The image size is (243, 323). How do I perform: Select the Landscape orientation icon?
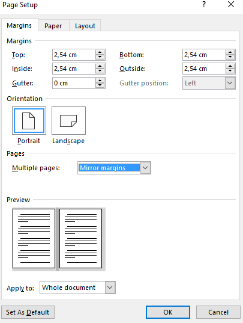point(68,121)
